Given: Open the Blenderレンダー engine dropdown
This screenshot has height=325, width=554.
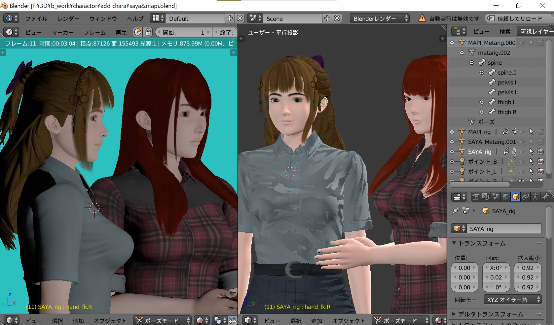Looking at the screenshot, I should click(380, 18).
